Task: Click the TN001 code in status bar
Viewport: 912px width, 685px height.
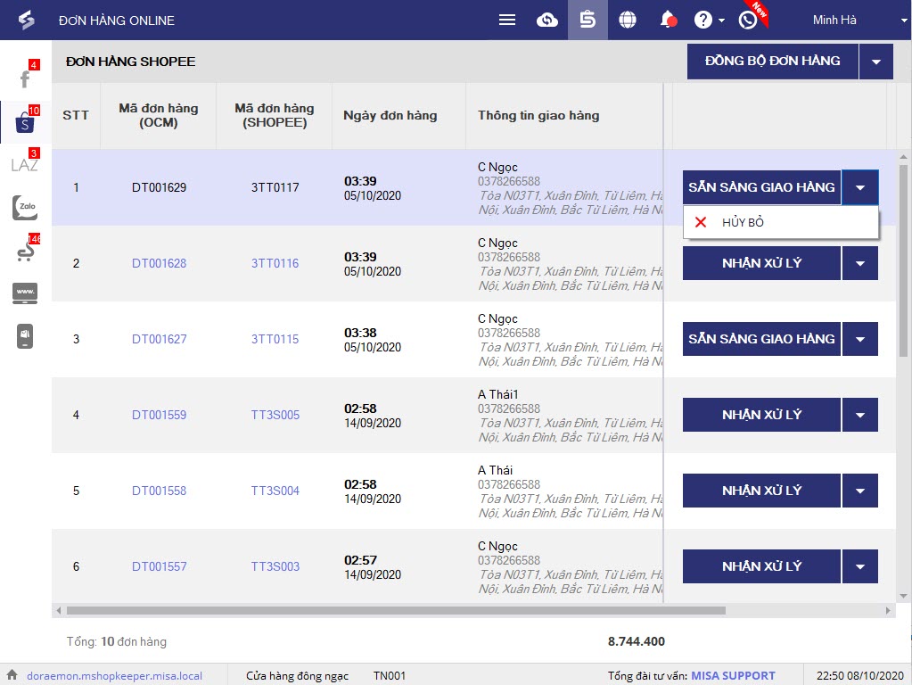Action: click(x=389, y=676)
